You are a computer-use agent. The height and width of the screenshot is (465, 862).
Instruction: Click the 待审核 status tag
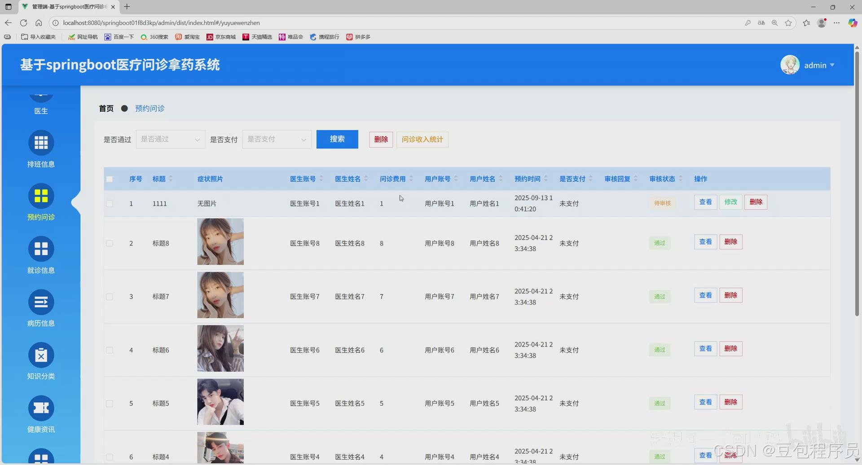(x=662, y=203)
